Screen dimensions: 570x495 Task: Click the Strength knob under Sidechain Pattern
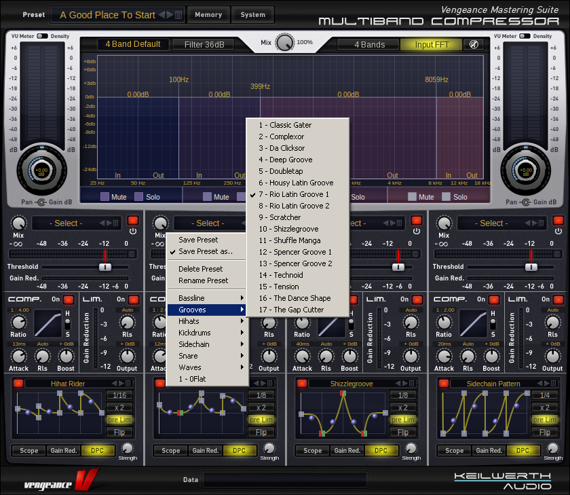553,448
